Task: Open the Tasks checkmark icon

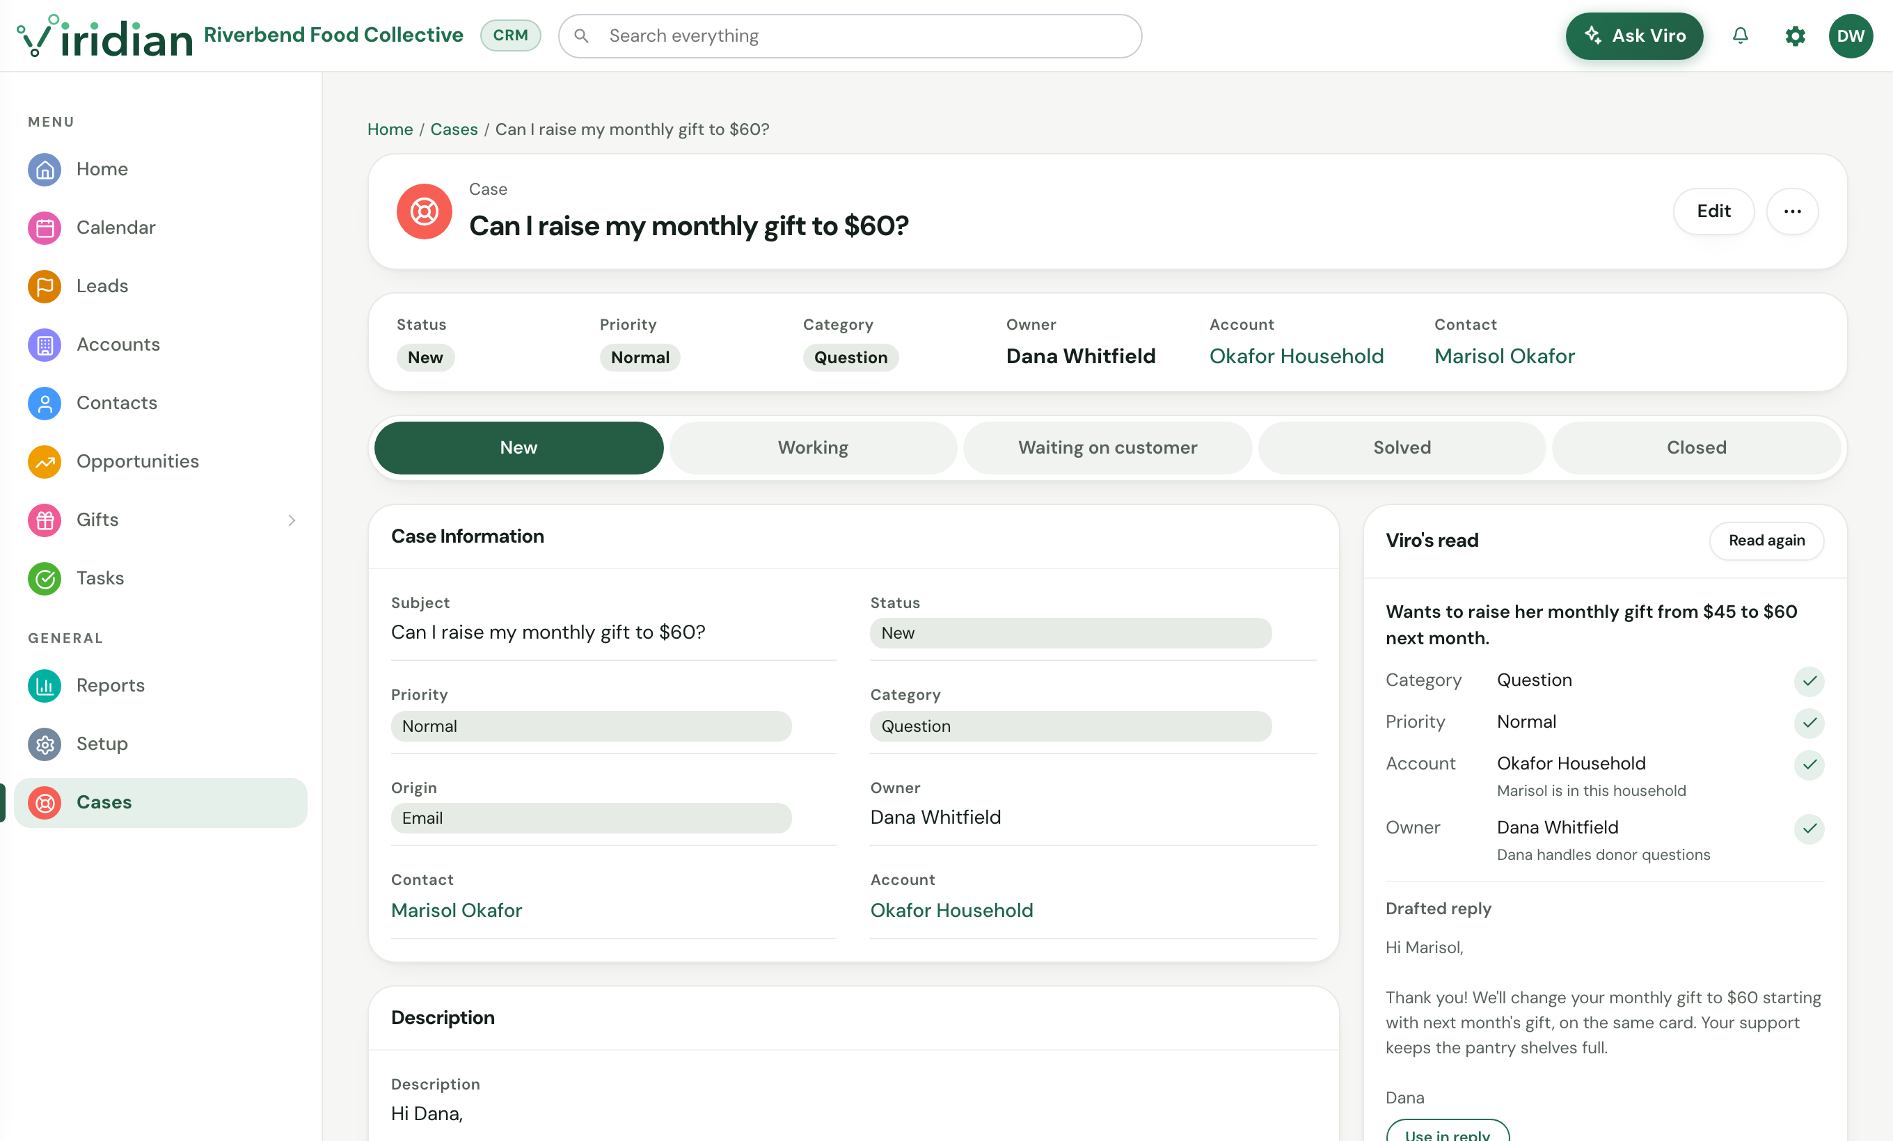Action: (x=45, y=578)
